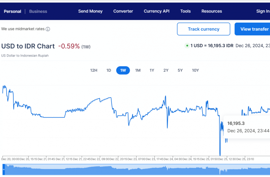Viewport: 270px width, 177px height.
Task: Open the Send Money menu
Action: pyautogui.click(x=90, y=11)
